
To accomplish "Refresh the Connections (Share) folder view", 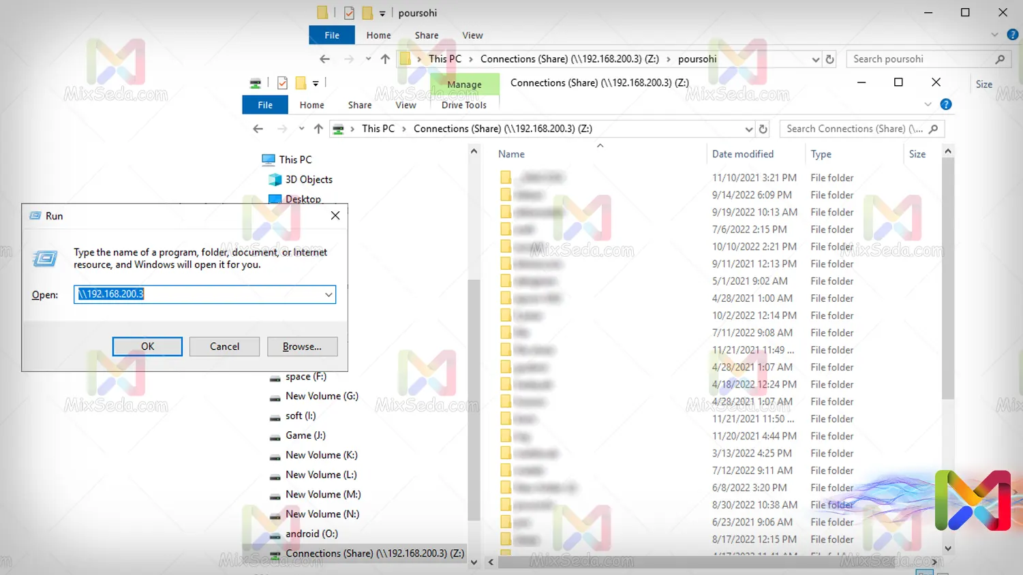I will 763,129.
